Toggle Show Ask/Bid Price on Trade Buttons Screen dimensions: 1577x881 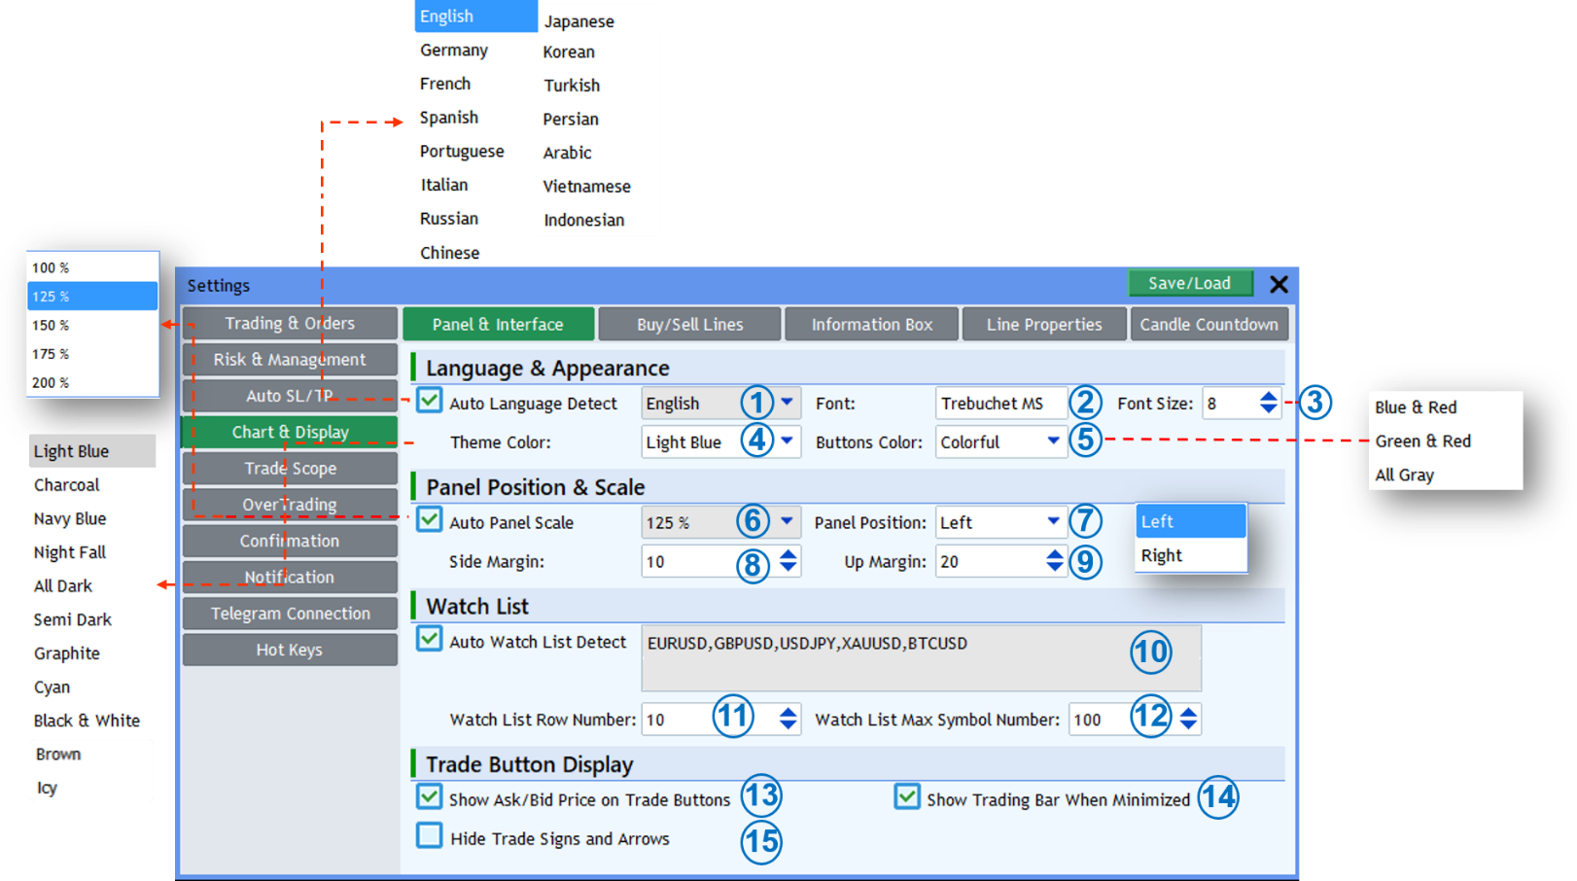click(429, 797)
